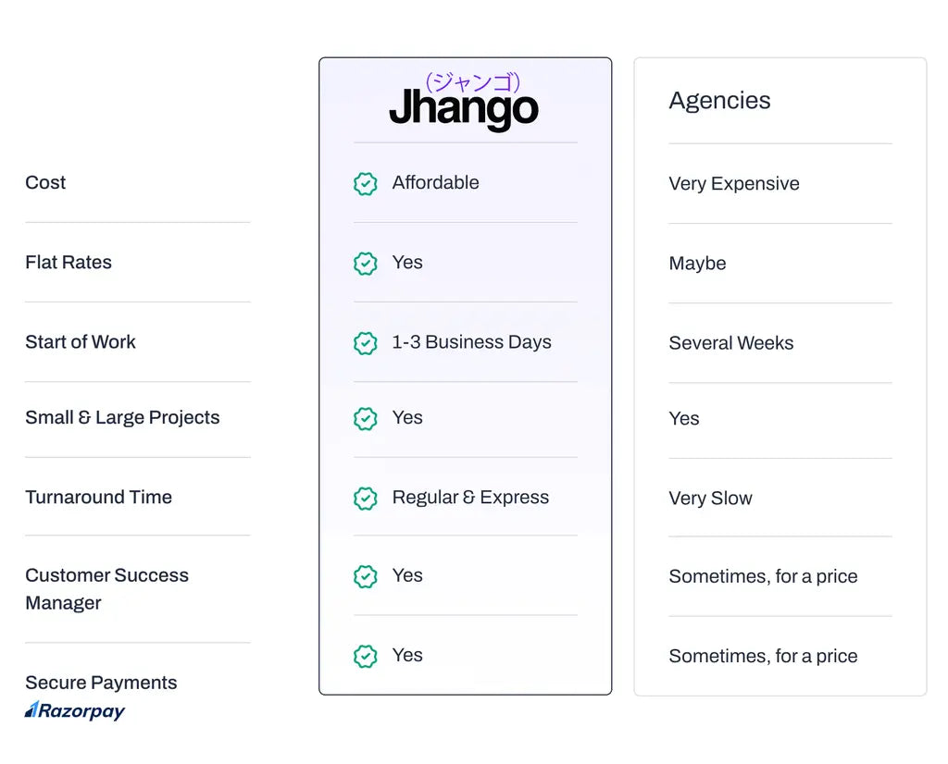Click check badge in Customer Success Manager row
This screenshot has height=764, width=948.
[x=365, y=576]
